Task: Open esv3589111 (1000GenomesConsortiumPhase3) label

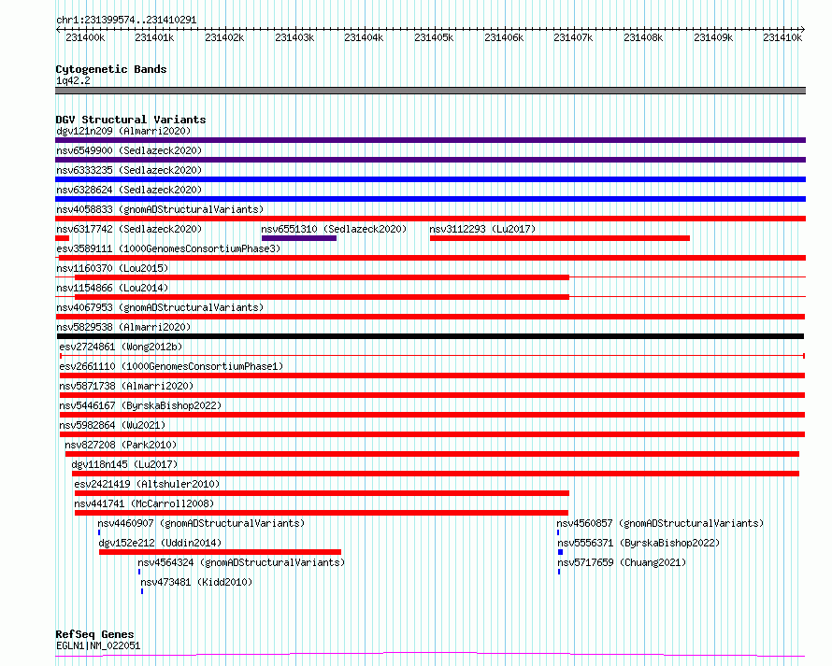Action: pos(168,248)
